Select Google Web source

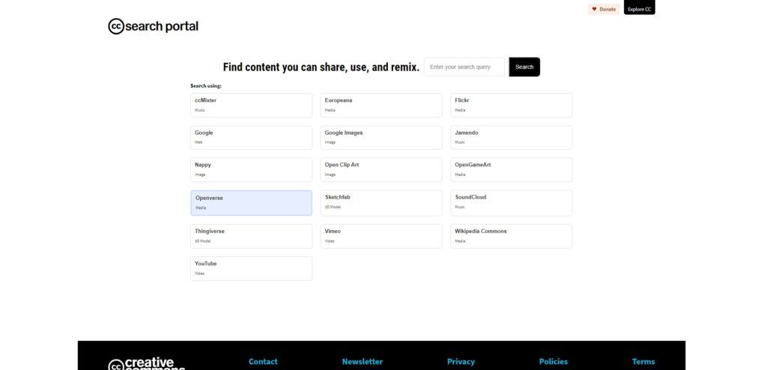coord(252,138)
